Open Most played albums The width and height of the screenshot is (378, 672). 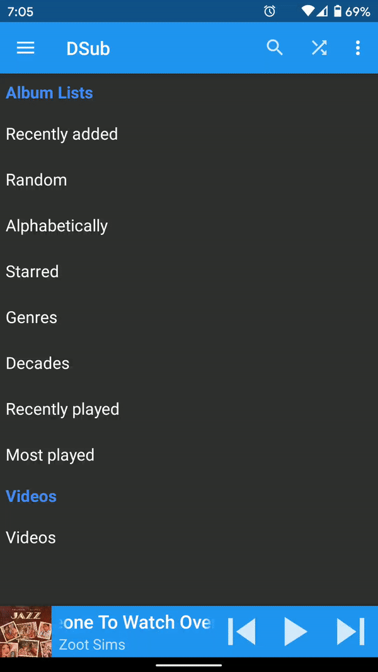(189, 455)
